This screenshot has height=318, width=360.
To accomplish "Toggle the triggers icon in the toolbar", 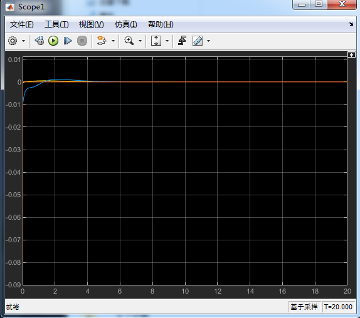I will click(x=182, y=41).
